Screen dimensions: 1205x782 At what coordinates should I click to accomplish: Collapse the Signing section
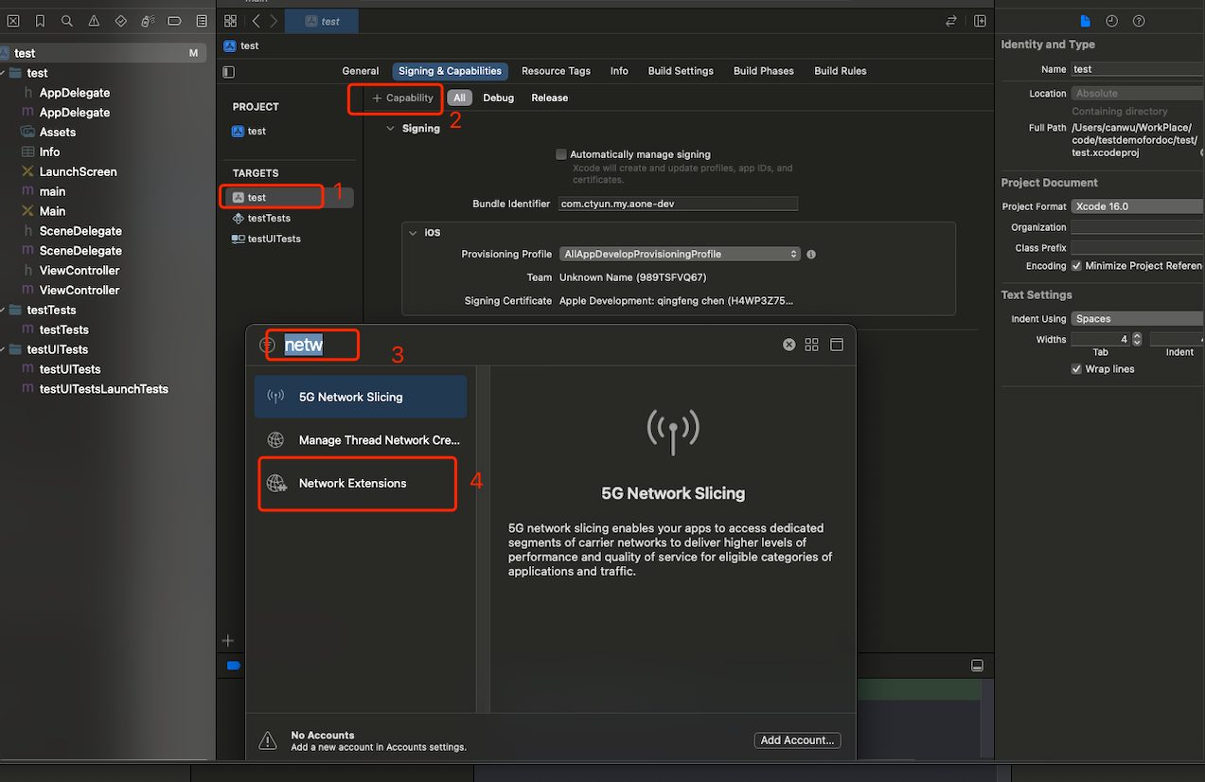point(390,129)
